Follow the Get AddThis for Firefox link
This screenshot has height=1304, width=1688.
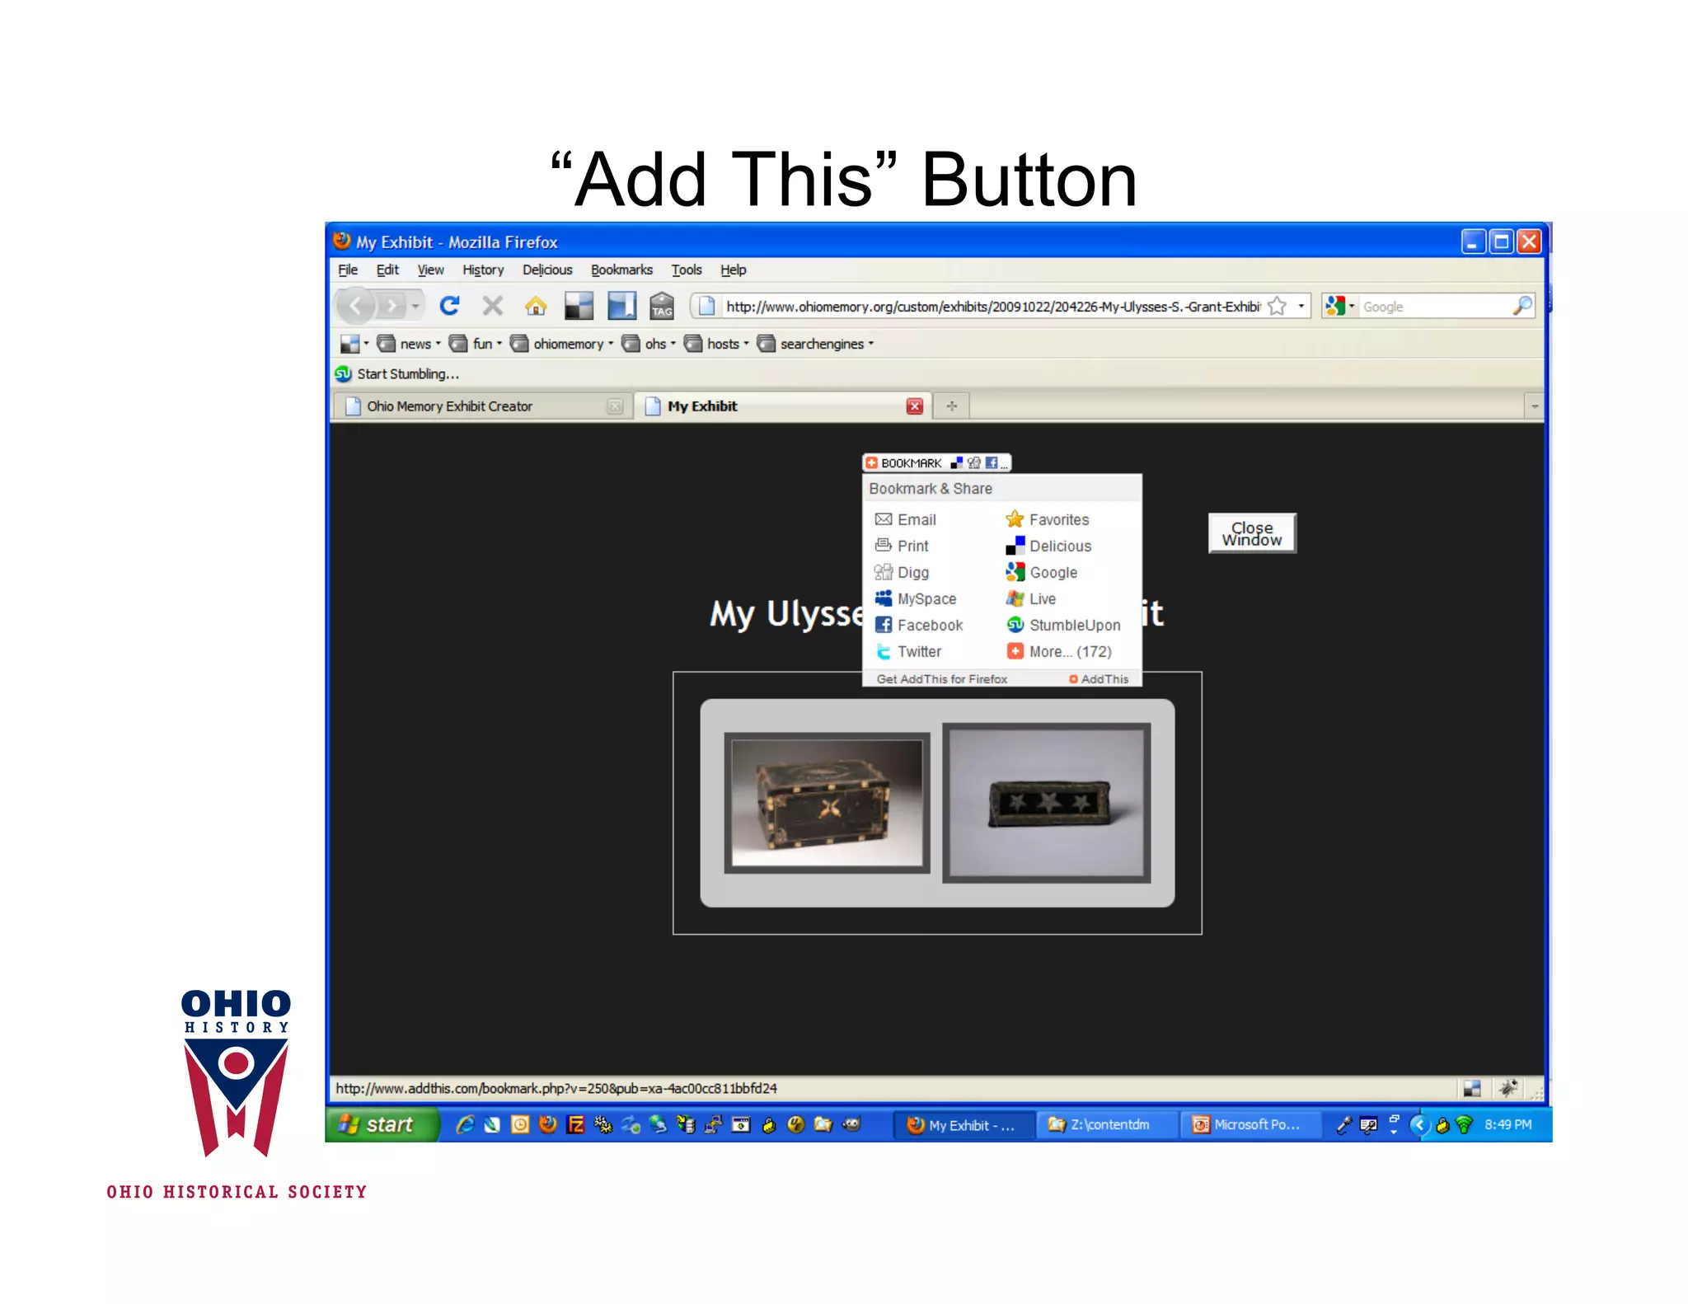click(941, 679)
